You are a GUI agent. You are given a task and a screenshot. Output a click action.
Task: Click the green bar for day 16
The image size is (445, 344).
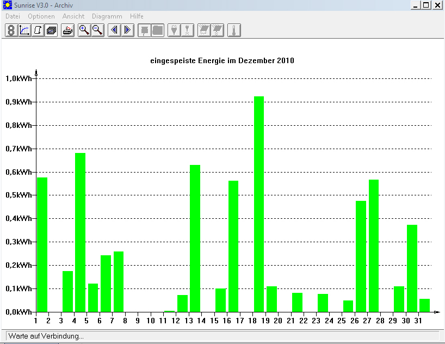[233, 246]
